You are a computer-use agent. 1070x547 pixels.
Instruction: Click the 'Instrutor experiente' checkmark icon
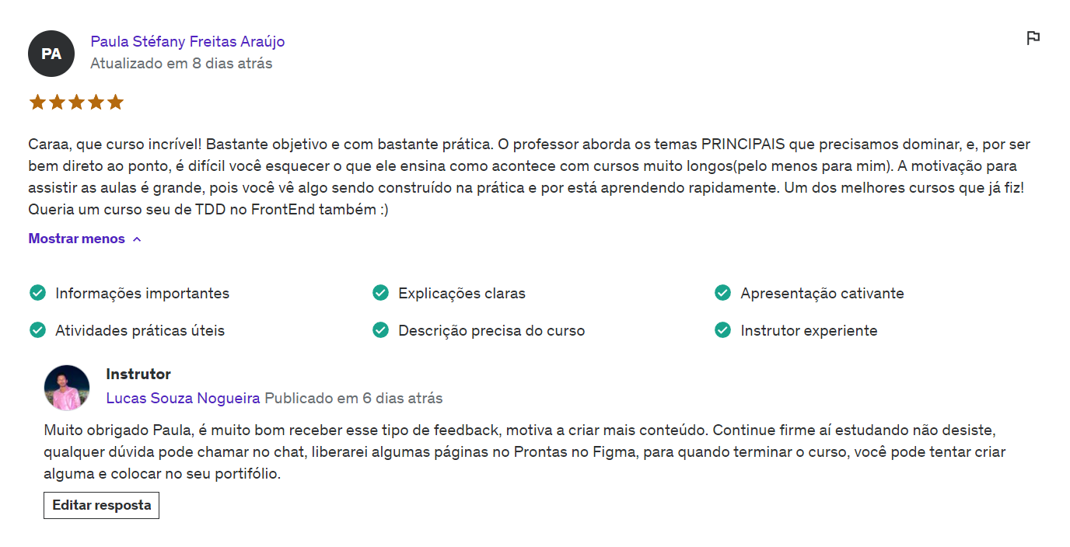[722, 330]
